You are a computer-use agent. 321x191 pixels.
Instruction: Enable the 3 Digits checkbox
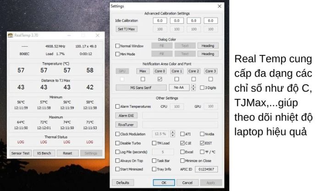pos(202,87)
